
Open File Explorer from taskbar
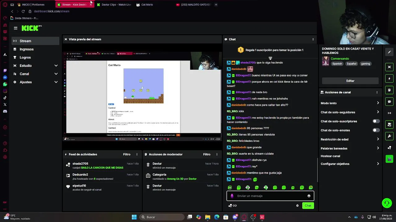coord(208,217)
